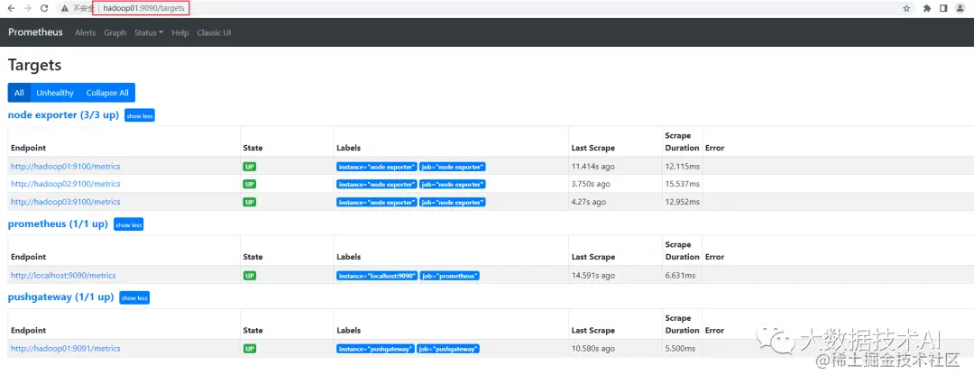This screenshot has width=974, height=383.
Task: Click the 14.591s ago last scrape value
Action: 593,275
